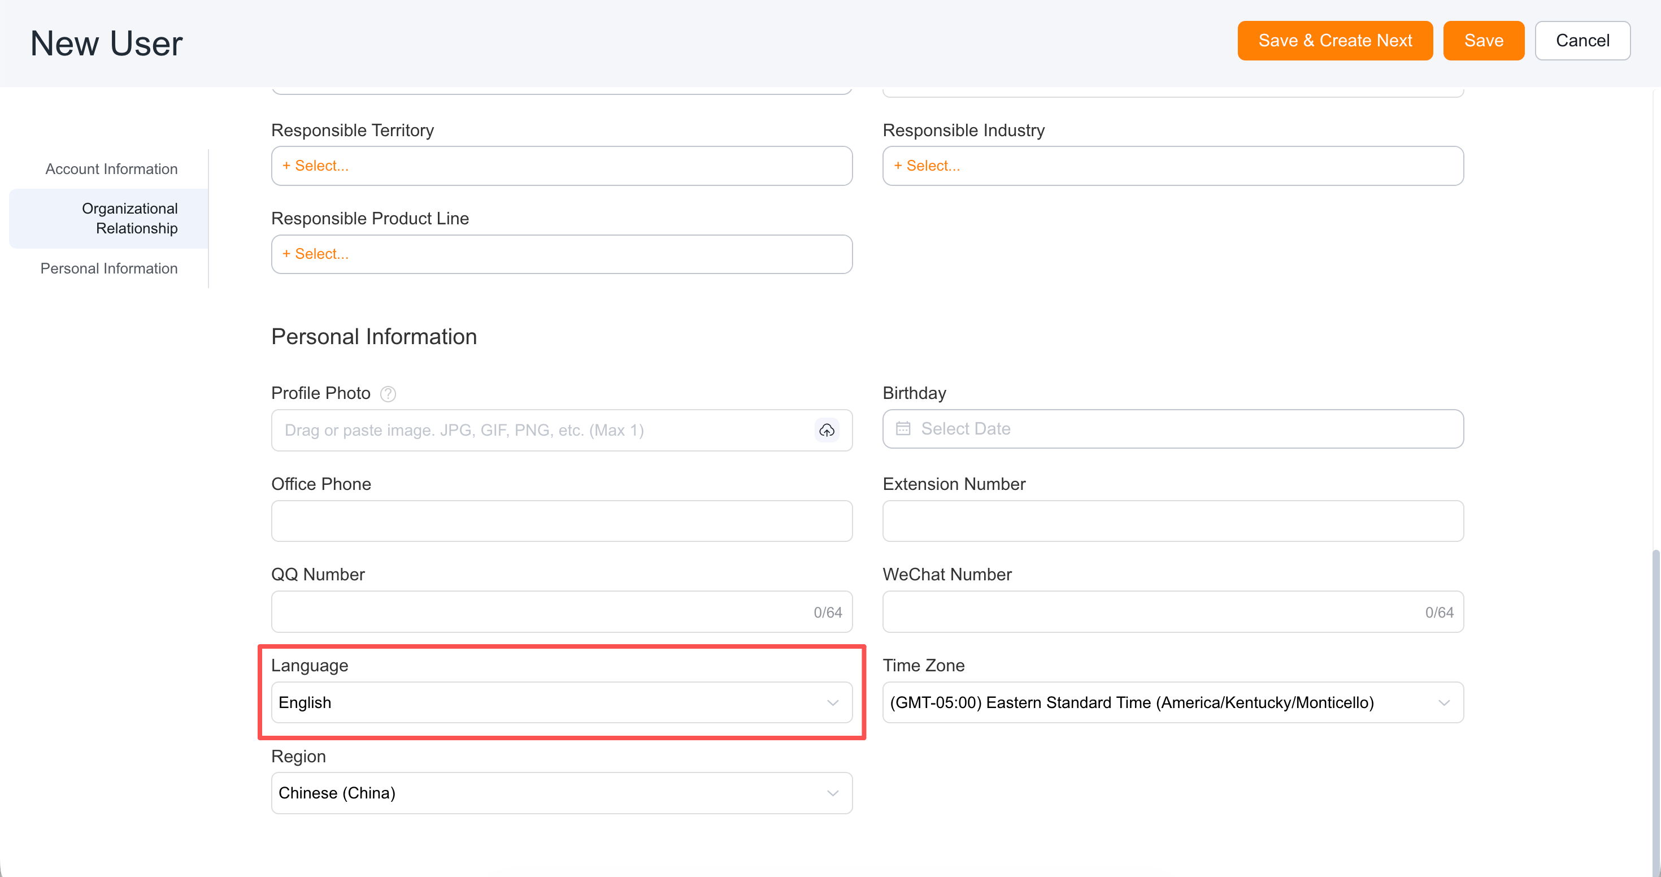Click the Office Phone input field
1661x877 pixels.
tap(562, 521)
